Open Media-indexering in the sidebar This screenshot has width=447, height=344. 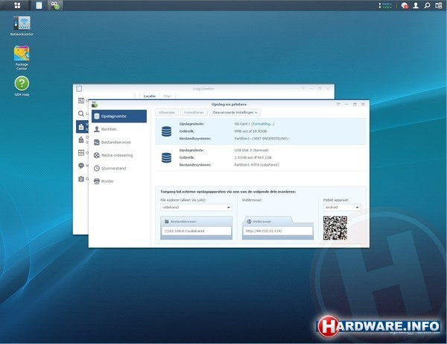point(119,155)
